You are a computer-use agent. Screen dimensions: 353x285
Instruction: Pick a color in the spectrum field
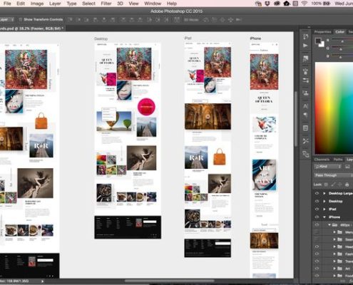(334, 108)
